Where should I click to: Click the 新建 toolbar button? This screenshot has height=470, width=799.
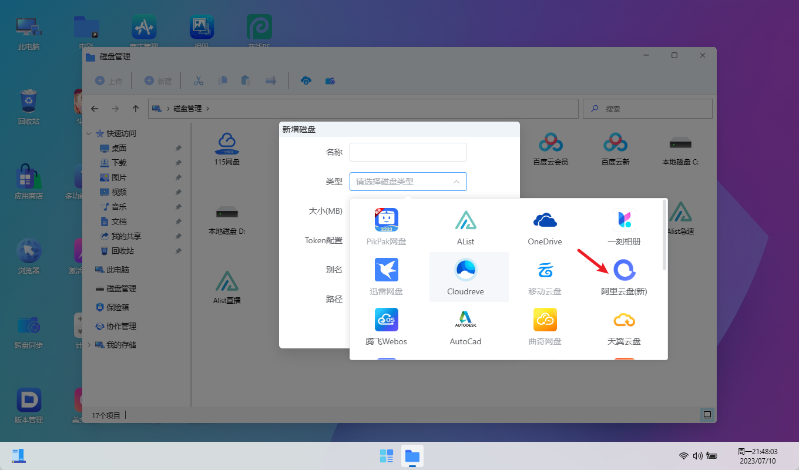(159, 81)
